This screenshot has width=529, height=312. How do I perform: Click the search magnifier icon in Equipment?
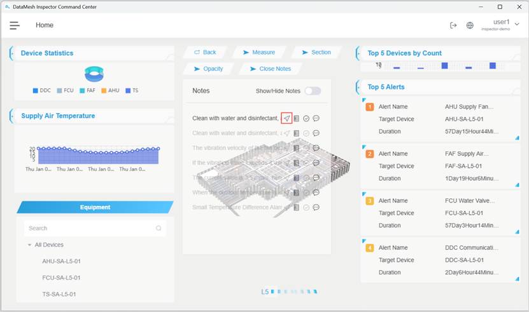159,228
